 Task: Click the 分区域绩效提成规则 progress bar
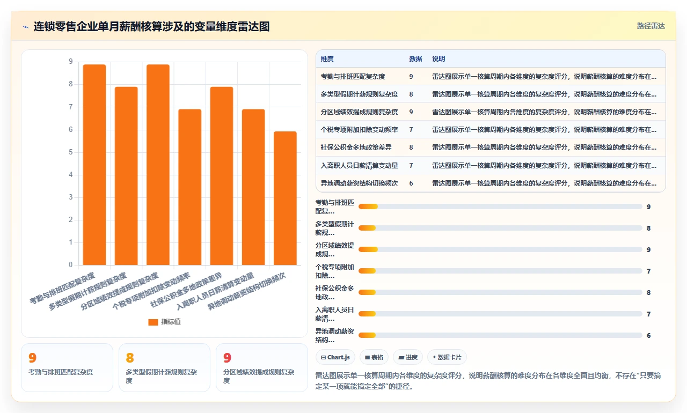pos(500,249)
